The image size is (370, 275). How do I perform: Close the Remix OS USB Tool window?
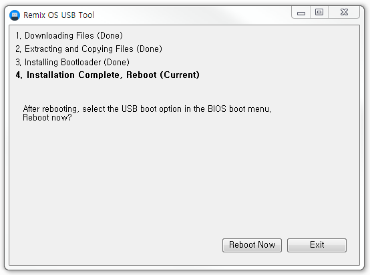pyautogui.click(x=344, y=12)
